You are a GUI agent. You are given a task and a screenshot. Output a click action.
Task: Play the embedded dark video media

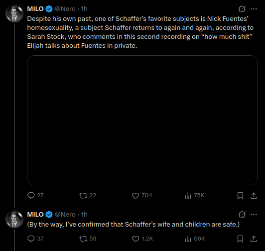tap(142, 120)
